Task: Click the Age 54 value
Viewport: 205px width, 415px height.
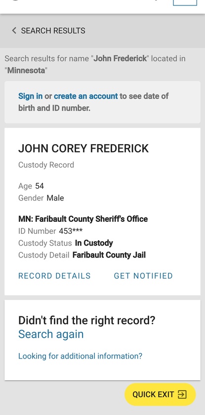Action: 40,186
